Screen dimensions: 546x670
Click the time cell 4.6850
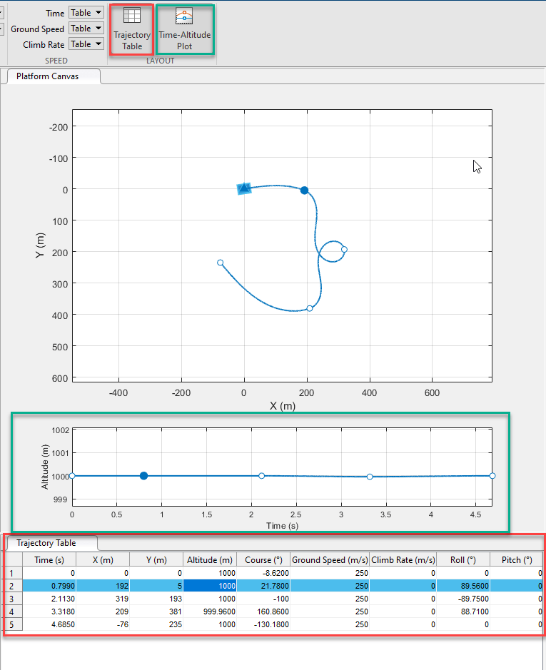click(49, 624)
